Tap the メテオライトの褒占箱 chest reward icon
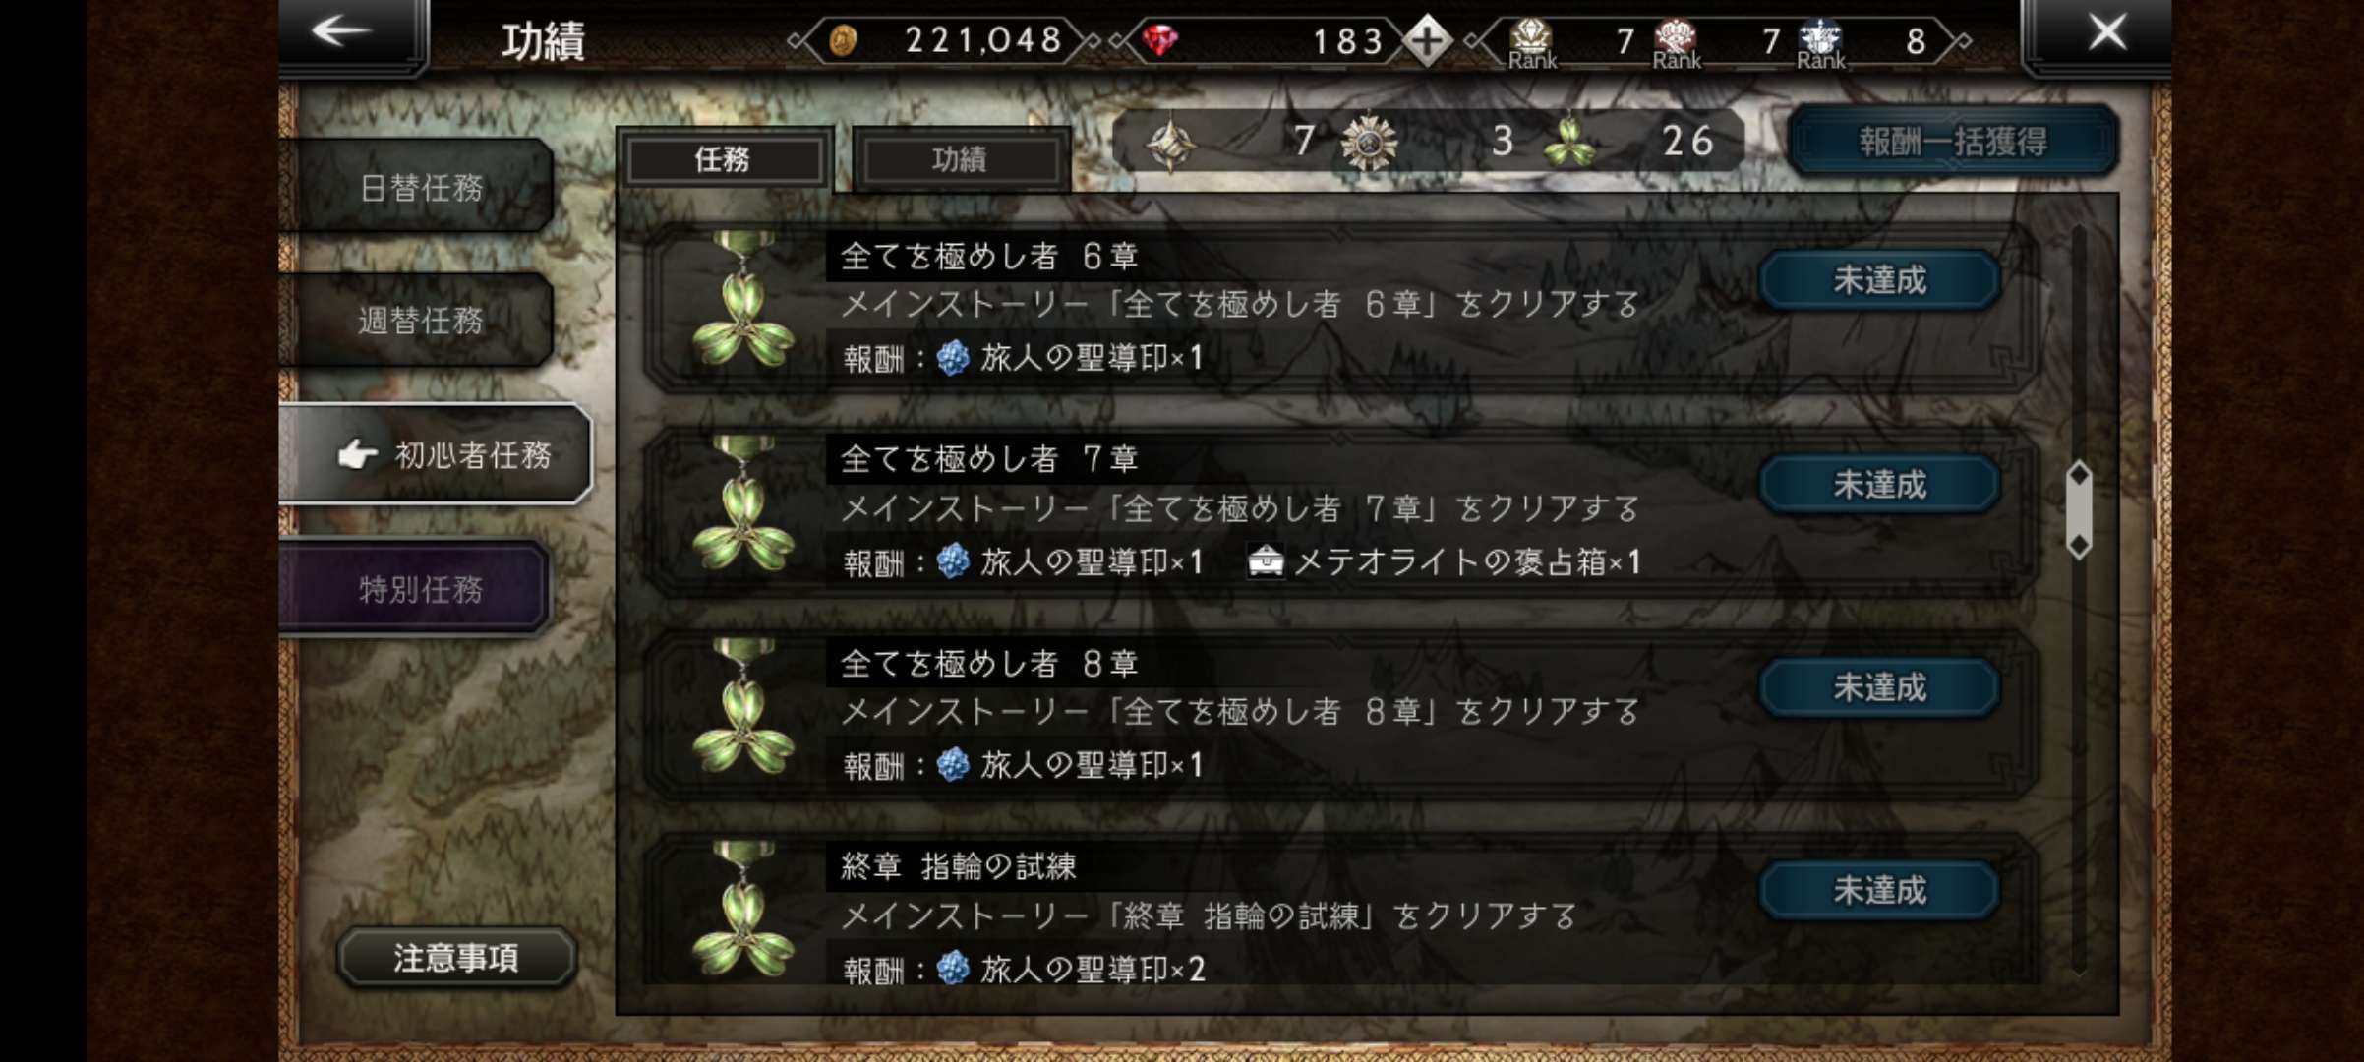 [x=1266, y=561]
